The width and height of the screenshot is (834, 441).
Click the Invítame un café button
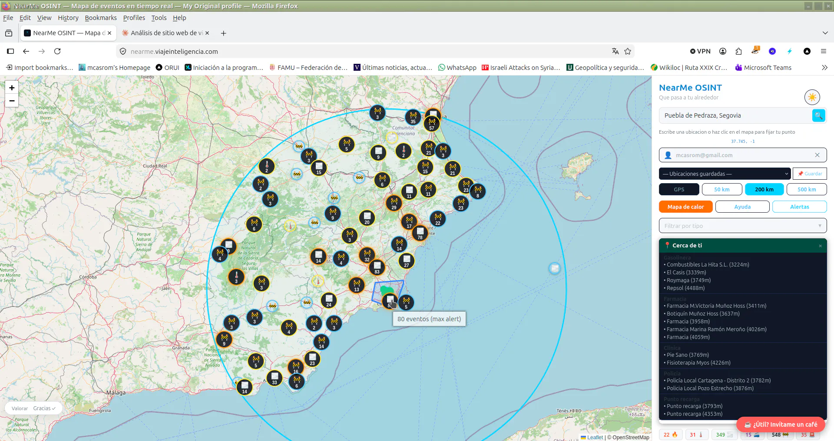(x=781, y=425)
